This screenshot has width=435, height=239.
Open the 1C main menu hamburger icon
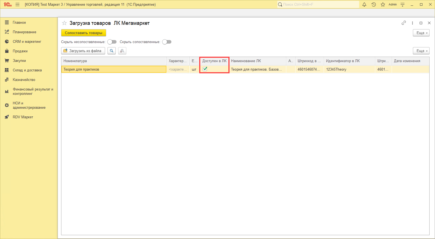pyautogui.click(x=17, y=4)
